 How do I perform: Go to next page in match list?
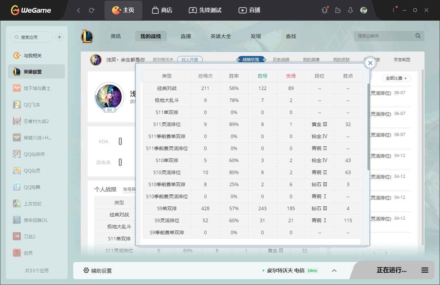(x=386, y=253)
